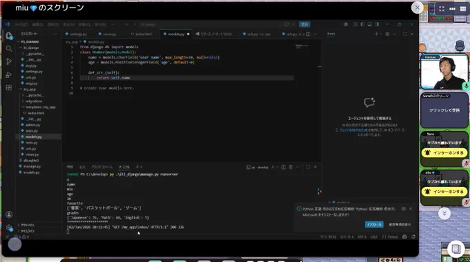The width and height of the screenshot is (470, 262).
Task: Open the Search view in activity bar
Action: coord(9,48)
